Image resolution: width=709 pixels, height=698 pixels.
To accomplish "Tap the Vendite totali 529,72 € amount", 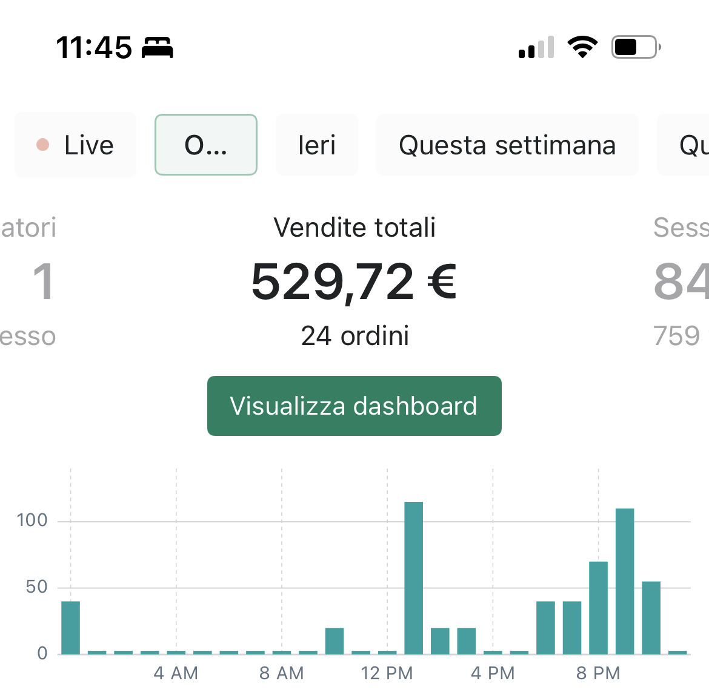I will [x=354, y=282].
